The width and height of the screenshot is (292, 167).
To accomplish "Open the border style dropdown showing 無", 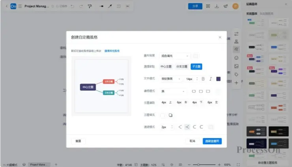I will (x=173, y=91).
